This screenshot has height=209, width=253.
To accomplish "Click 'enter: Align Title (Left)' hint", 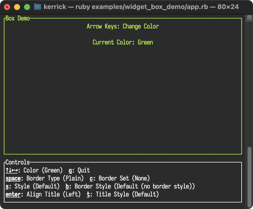I will [43, 194].
